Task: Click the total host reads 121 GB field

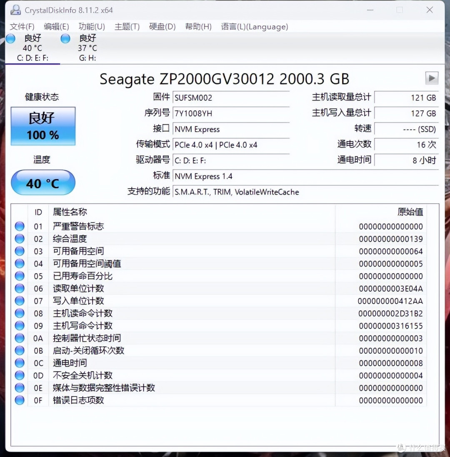Action: click(x=406, y=98)
